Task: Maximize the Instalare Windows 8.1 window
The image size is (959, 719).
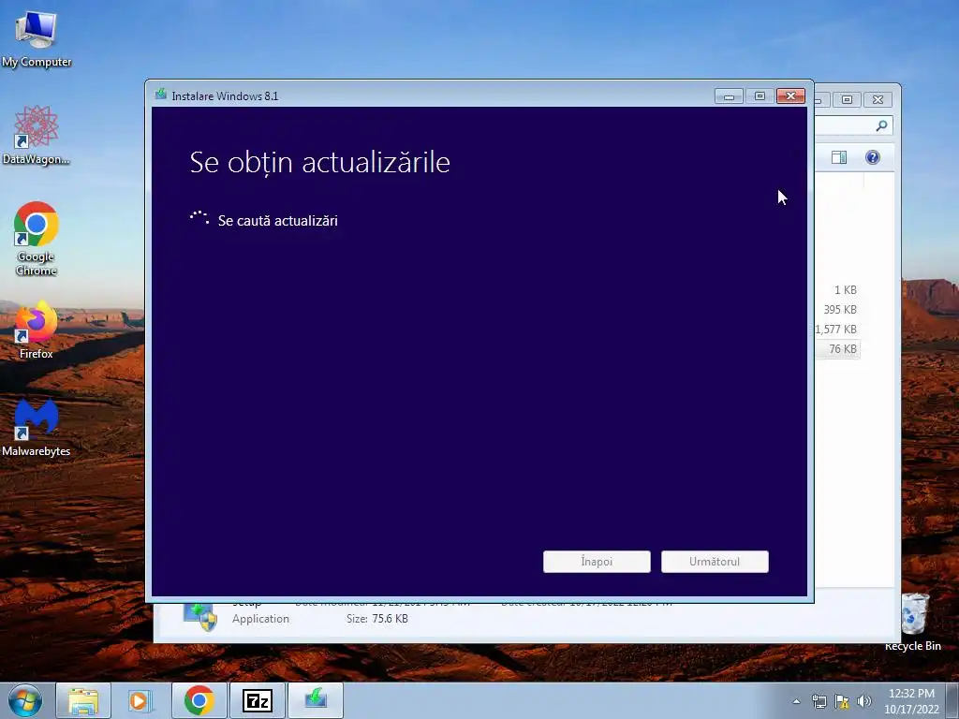Action: click(760, 96)
